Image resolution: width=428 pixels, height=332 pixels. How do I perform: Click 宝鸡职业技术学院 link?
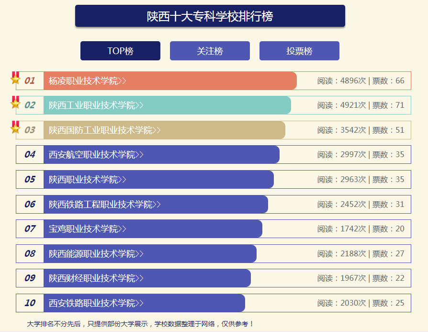pos(87,229)
